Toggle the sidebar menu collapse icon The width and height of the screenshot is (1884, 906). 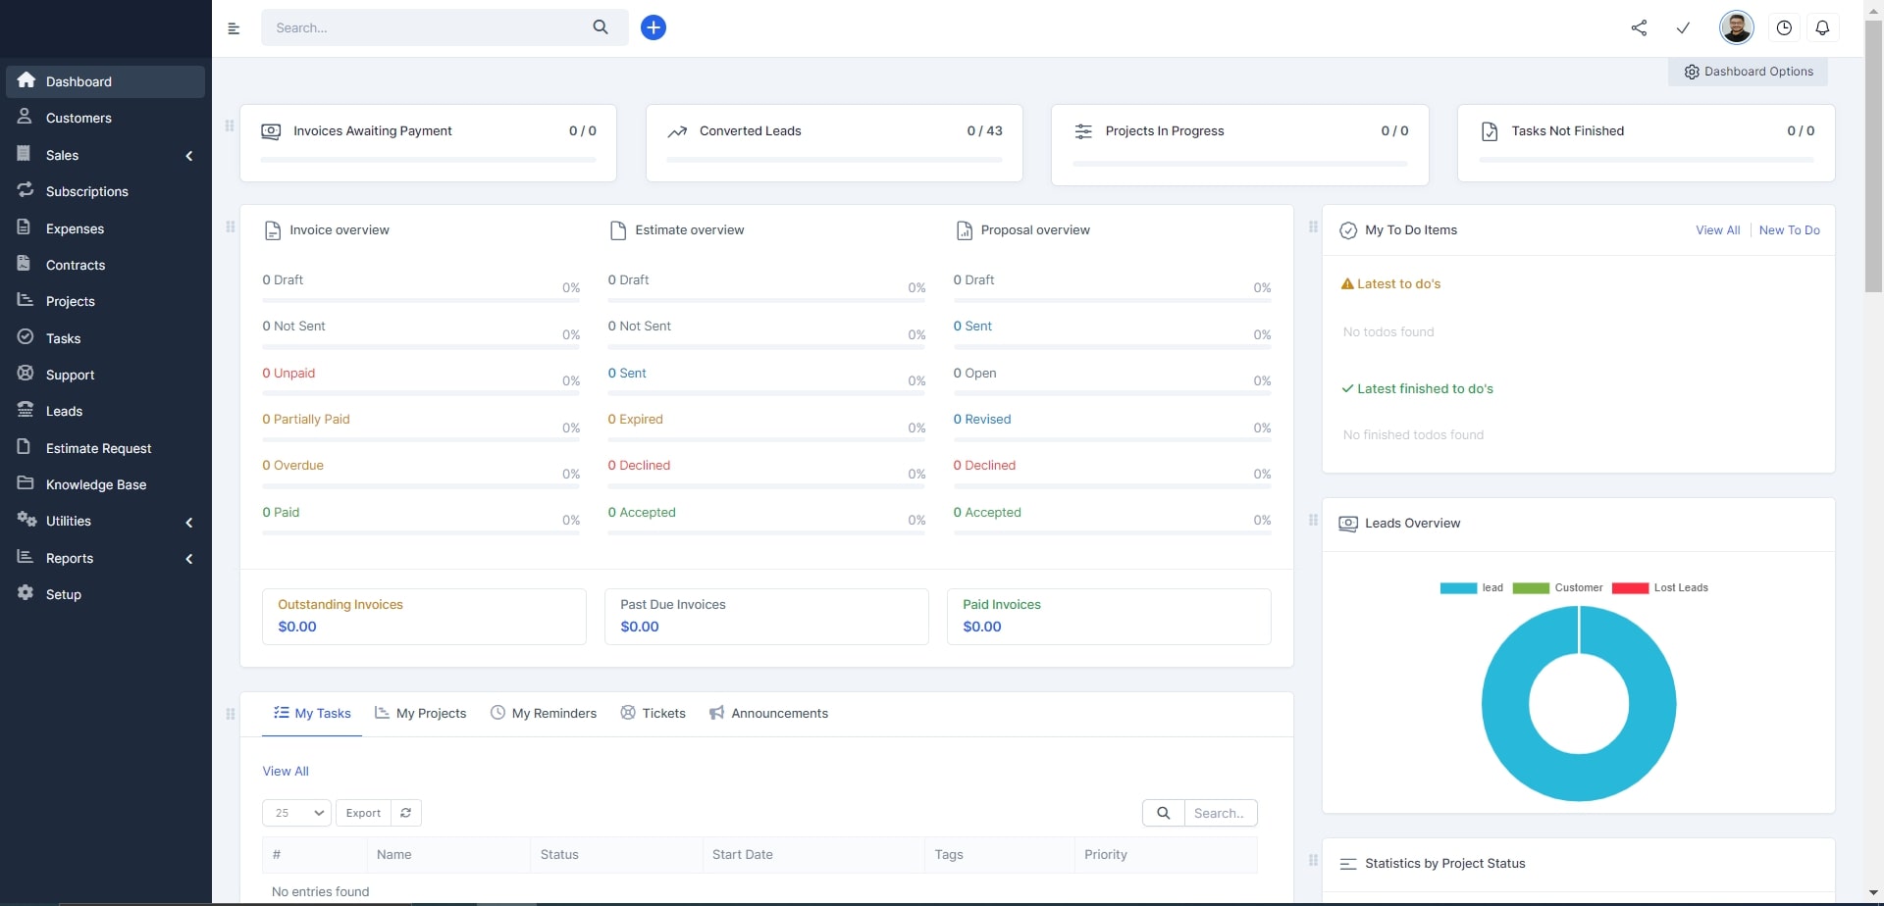click(x=234, y=28)
